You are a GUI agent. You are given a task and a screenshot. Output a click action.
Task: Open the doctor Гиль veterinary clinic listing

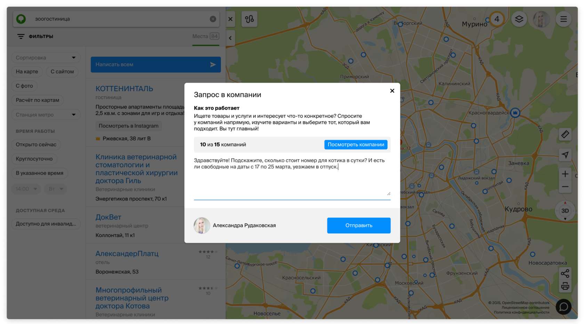[x=137, y=169]
